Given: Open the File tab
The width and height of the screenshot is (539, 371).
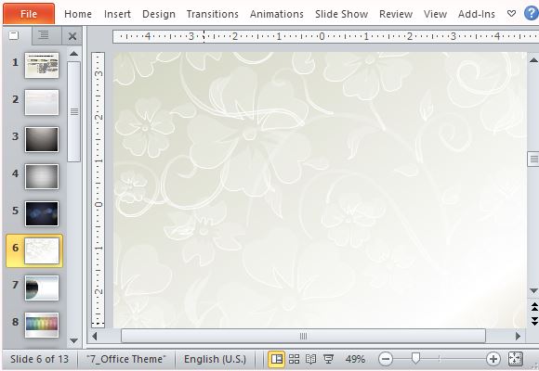Looking at the screenshot, I should point(29,14).
